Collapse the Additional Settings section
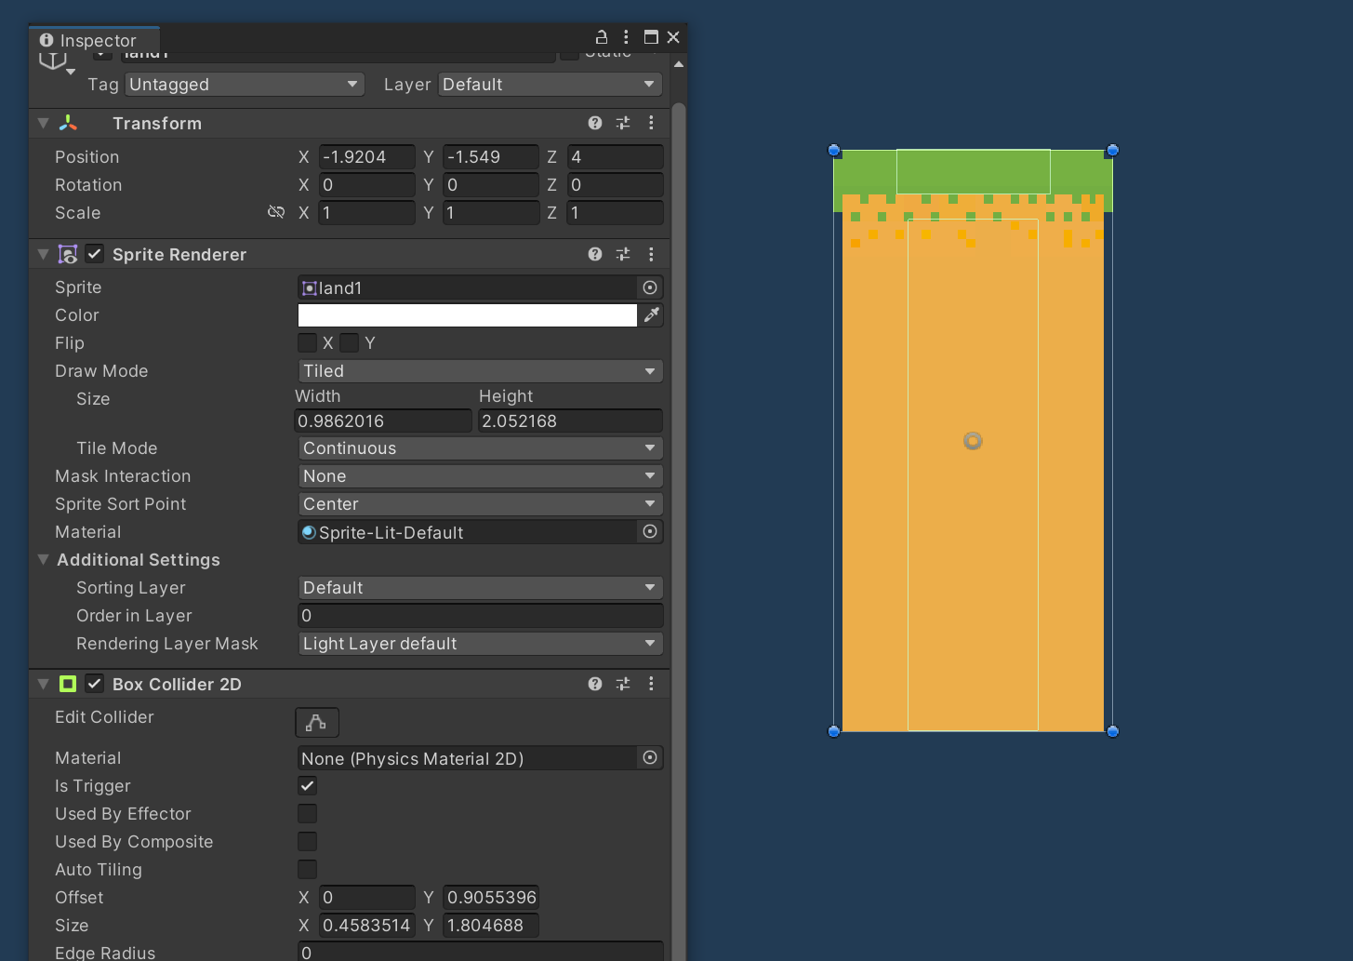Screen dimensions: 1353x961 tap(43, 559)
